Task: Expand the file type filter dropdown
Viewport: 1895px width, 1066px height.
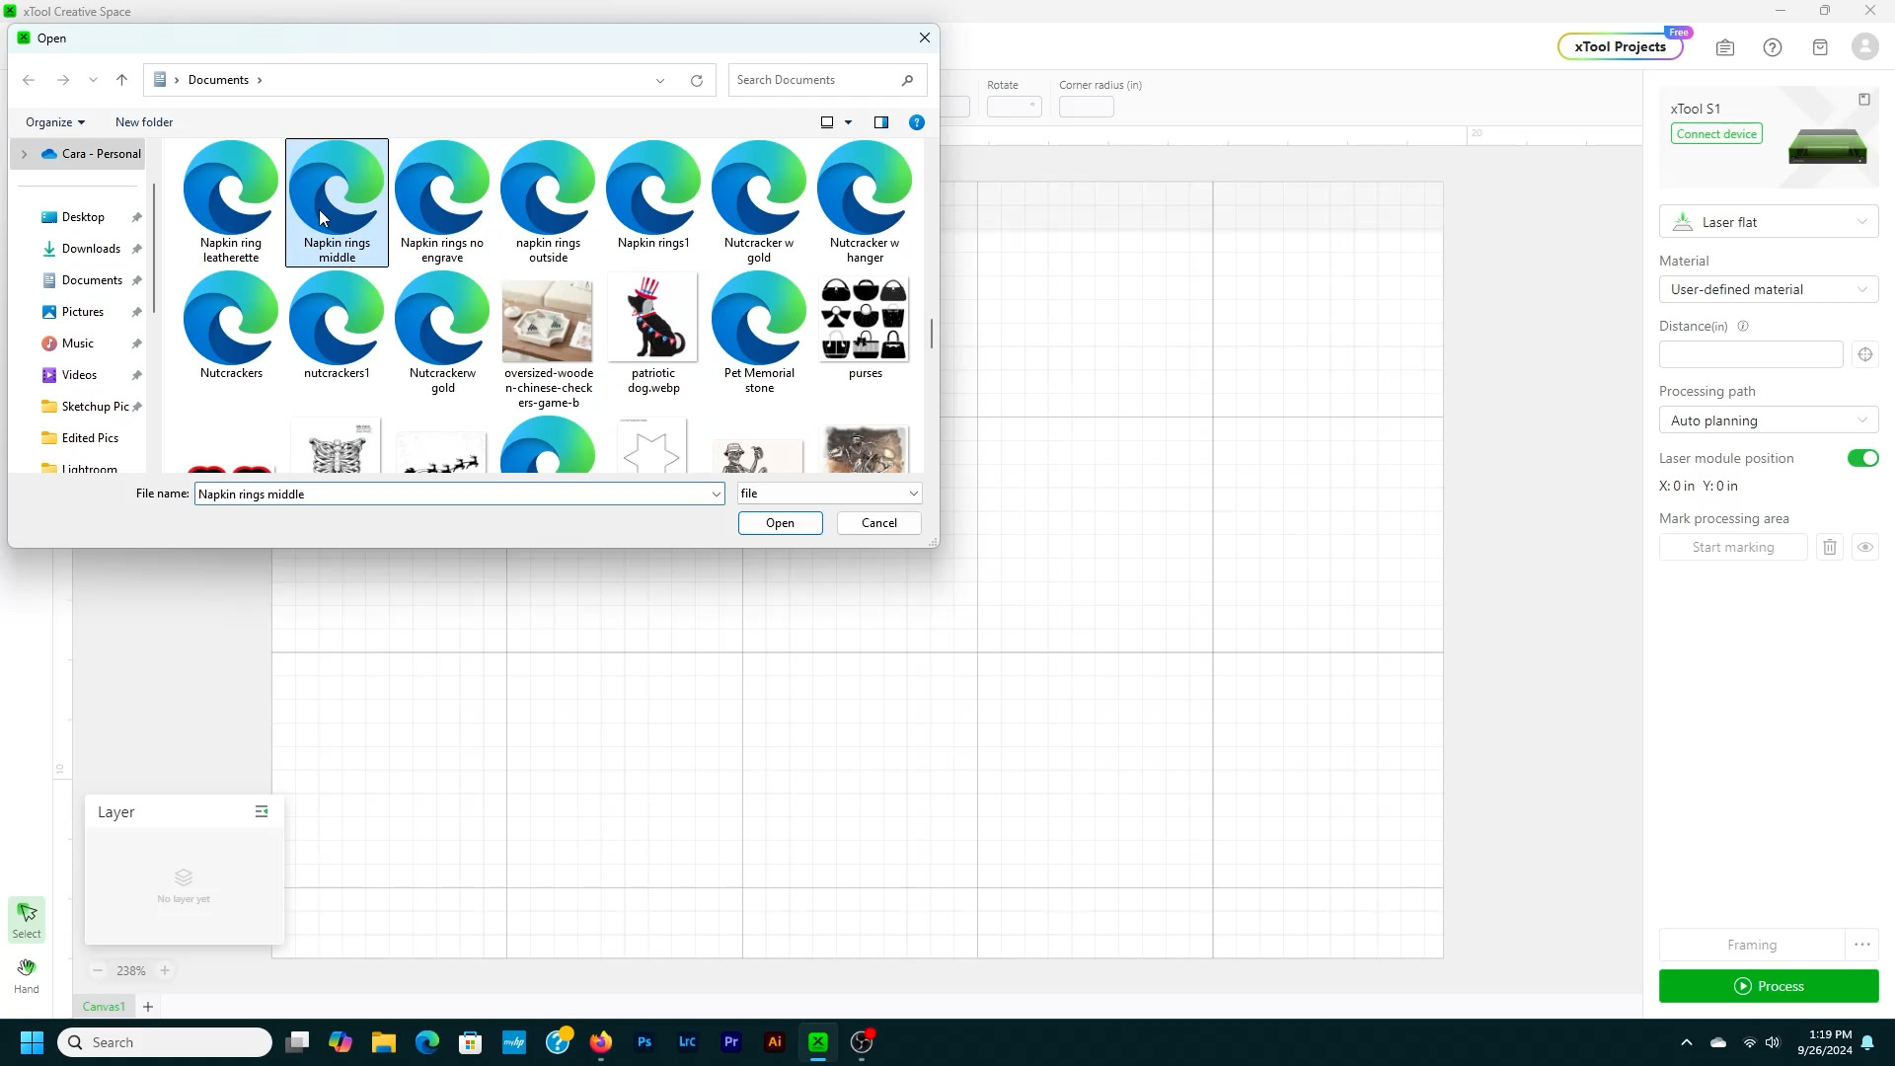Action: 913,494
